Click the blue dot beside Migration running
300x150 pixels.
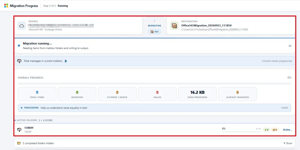(19, 46)
